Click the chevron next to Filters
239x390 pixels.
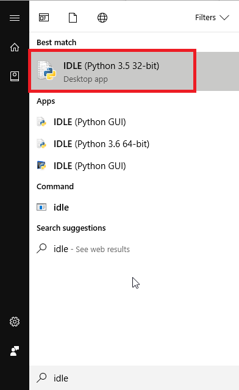coord(224,18)
